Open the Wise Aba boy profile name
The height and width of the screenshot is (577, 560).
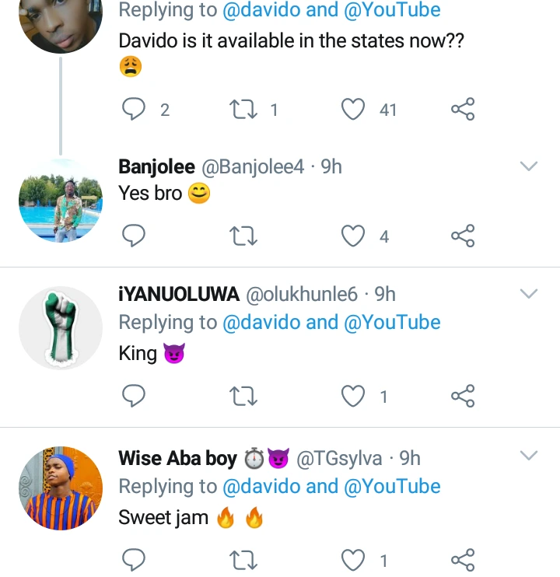pos(177,459)
